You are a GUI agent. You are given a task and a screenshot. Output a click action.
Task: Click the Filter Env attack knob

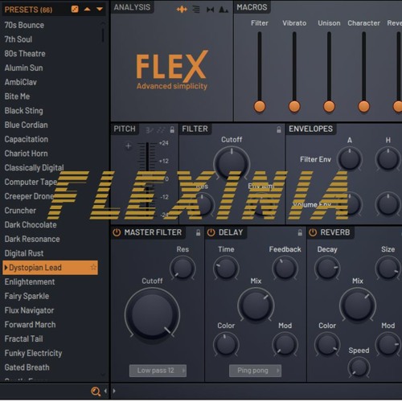pyautogui.click(x=350, y=159)
